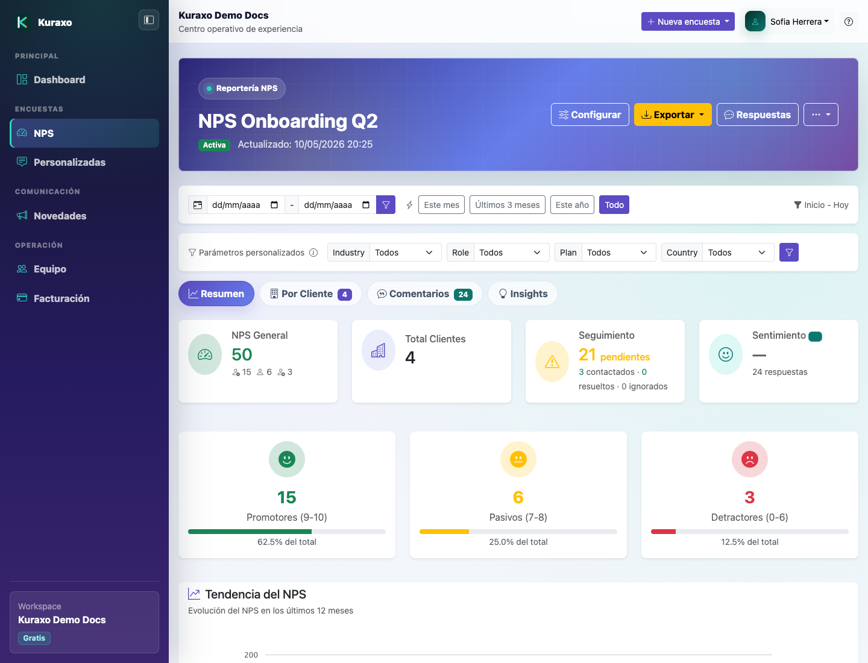The image size is (868, 663).
Task: Select the Este mes quick filter
Action: pos(442,205)
